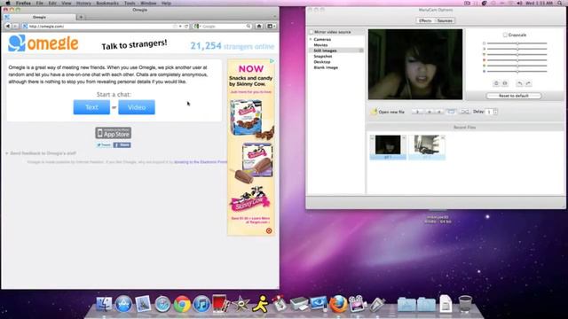Start a Text chat on Omegle
The height and width of the screenshot is (319, 568).
91,107
